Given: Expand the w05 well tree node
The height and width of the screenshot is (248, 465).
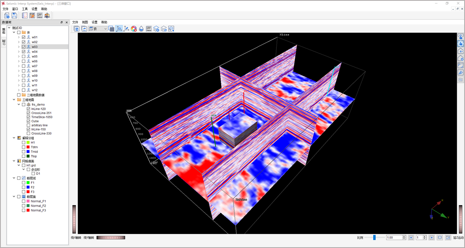Looking at the screenshot, I should tap(19, 56).
